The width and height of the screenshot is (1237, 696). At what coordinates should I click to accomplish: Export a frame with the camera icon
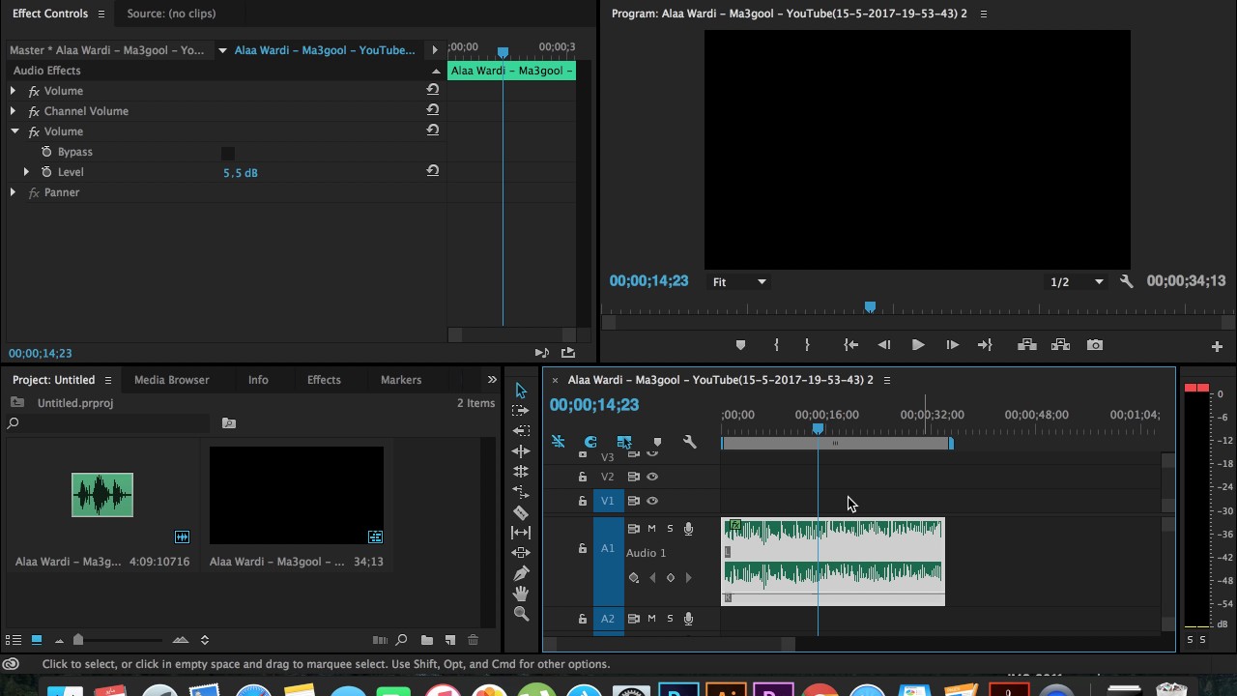pyautogui.click(x=1095, y=345)
